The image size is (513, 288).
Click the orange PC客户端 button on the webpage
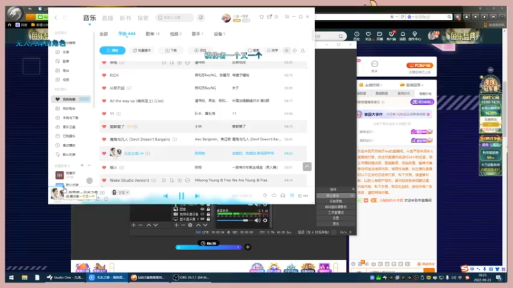[x=419, y=66]
